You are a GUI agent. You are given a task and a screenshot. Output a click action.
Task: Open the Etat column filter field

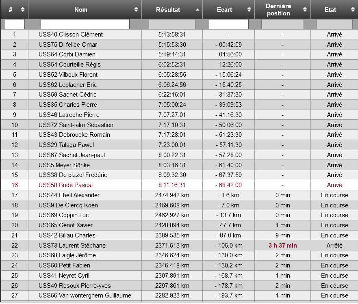(334, 24)
